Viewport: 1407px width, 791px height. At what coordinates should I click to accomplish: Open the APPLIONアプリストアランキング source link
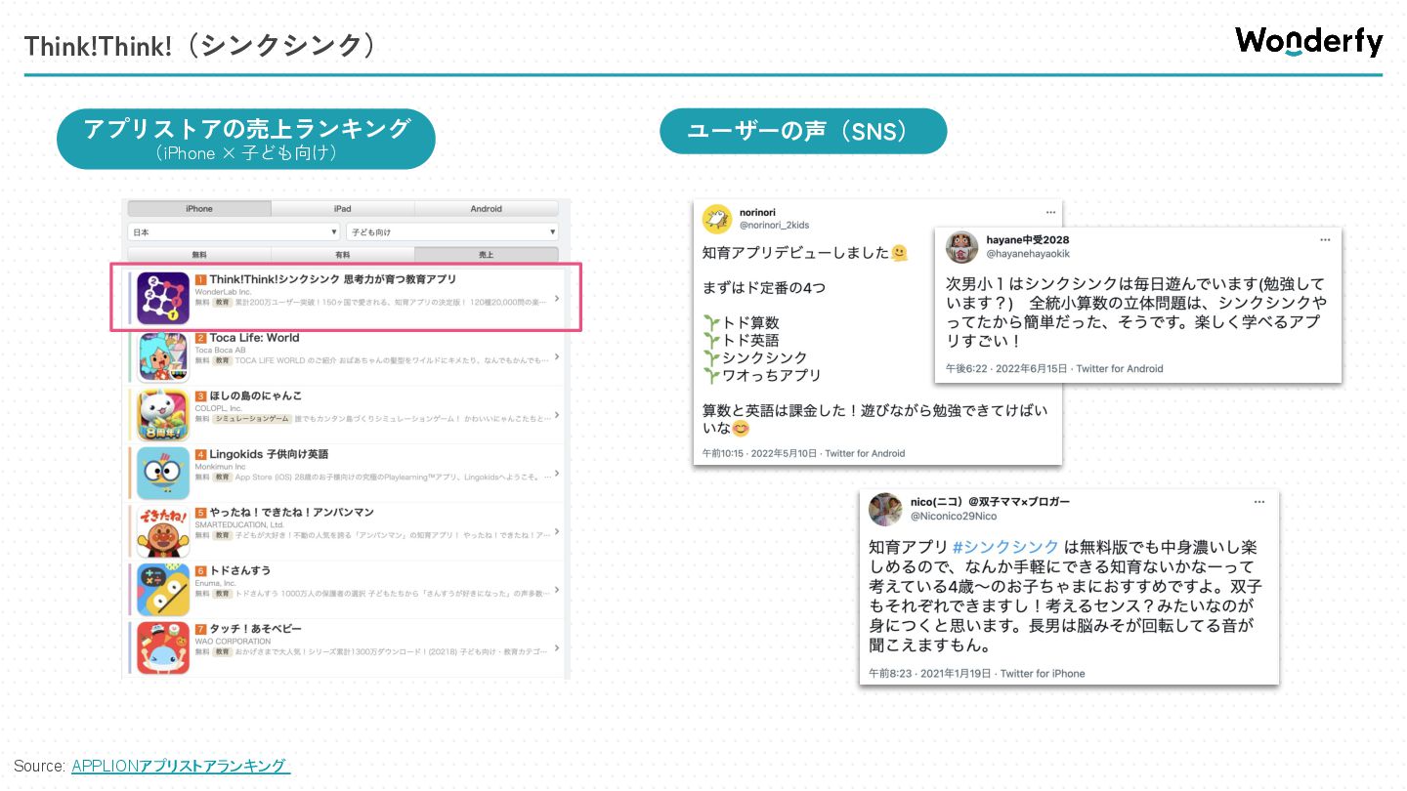click(x=181, y=767)
